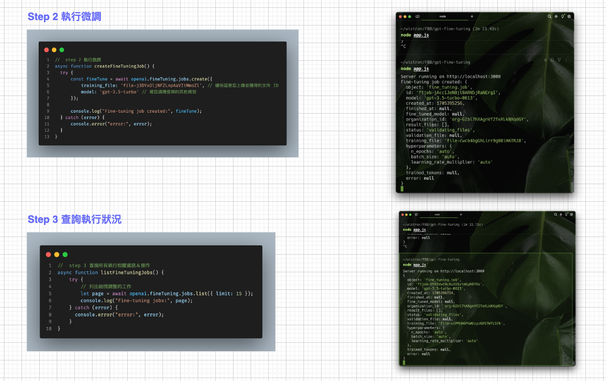Select the 'node' tab in the lower terminal
This screenshot has height=381, width=606.
437,214
